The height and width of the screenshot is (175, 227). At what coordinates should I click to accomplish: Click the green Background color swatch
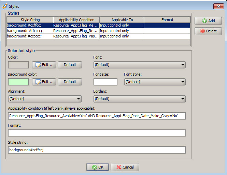tap(18, 82)
